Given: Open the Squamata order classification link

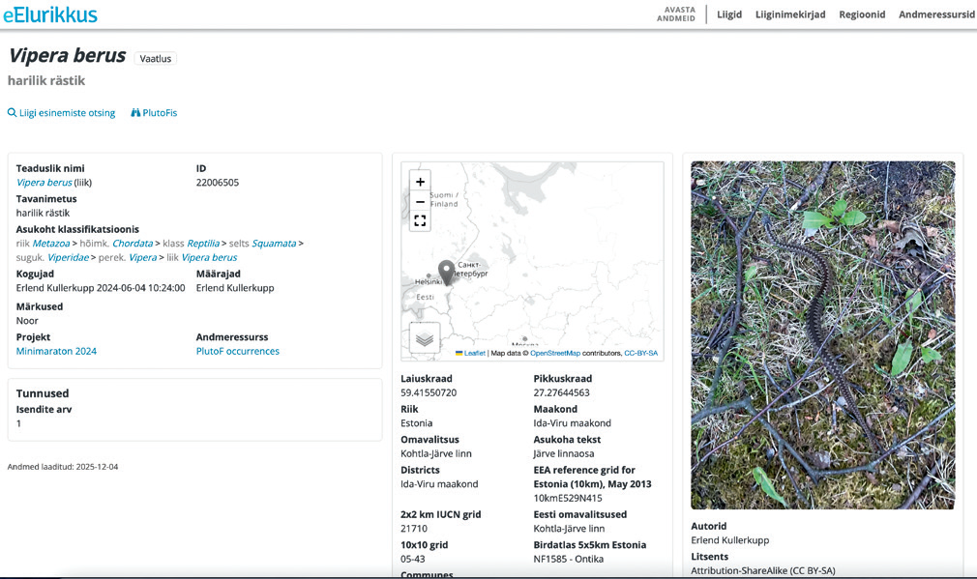Looking at the screenshot, I should click(274, 244).
